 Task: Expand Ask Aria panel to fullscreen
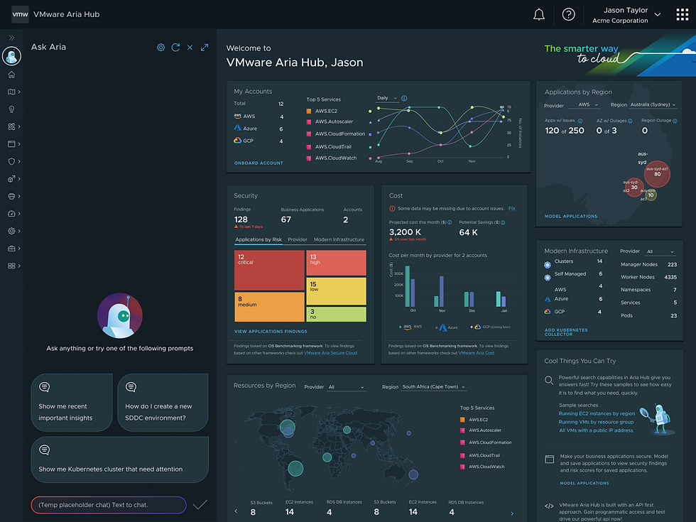pos(205,48)
